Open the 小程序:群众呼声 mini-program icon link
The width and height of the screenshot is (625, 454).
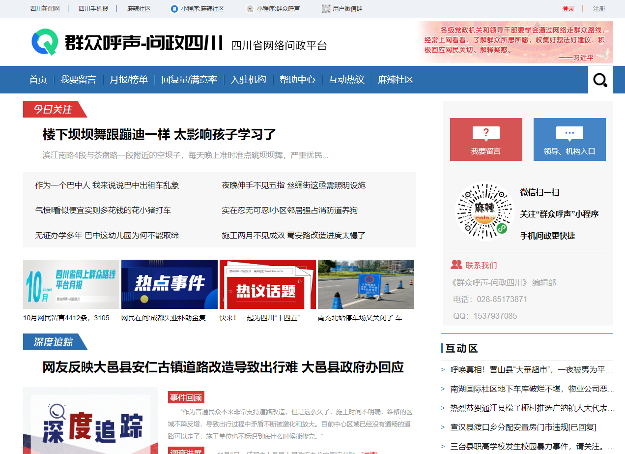(x=250, y=9)
